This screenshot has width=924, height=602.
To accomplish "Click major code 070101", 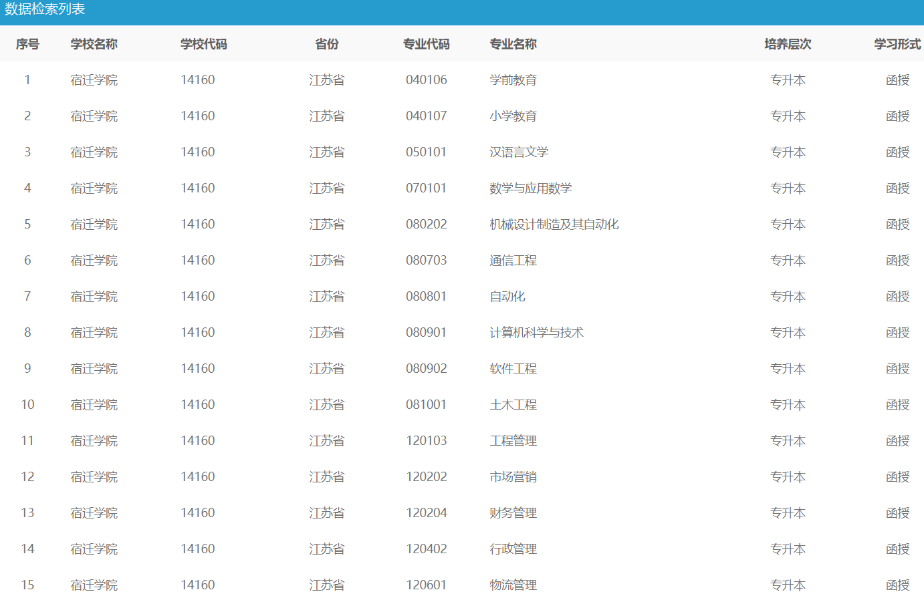I will [x=427, y=188].
